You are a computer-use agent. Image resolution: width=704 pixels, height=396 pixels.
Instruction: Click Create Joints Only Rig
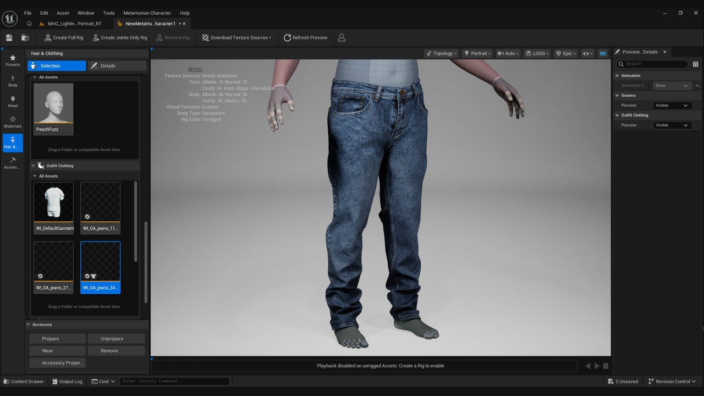120,37
